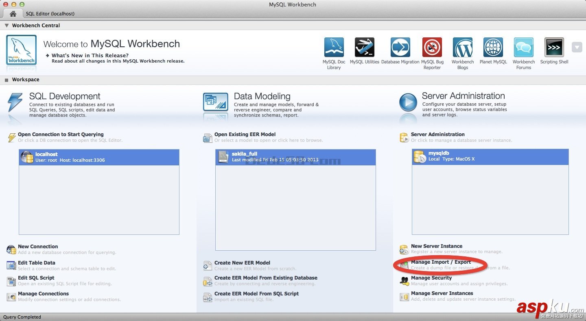Open the Database Migration icon
The image size is (586, 321).
point(400,48)
